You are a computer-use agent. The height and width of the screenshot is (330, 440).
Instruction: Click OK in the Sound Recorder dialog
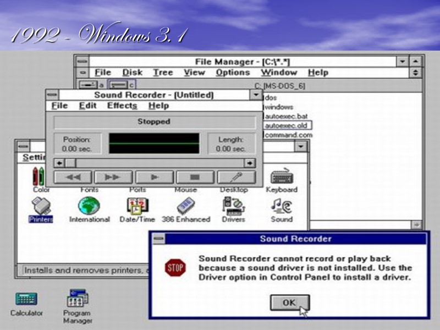[x=290, y=302]
